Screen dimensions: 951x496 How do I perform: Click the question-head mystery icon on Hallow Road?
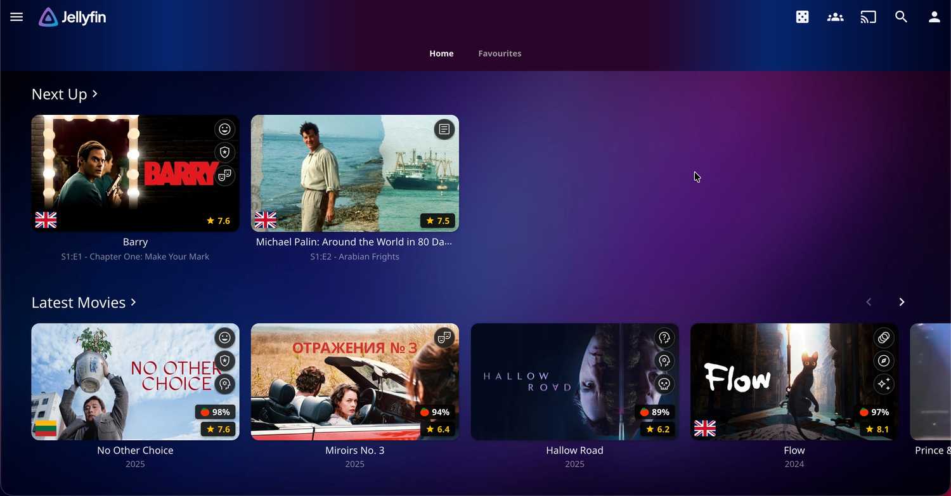pos(664,337)
